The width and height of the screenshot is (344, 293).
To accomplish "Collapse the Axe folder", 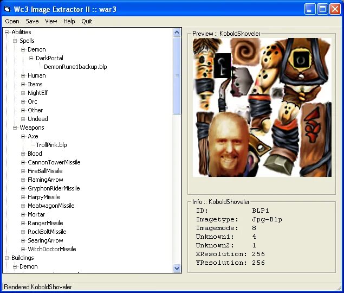I will pos(23,137).
